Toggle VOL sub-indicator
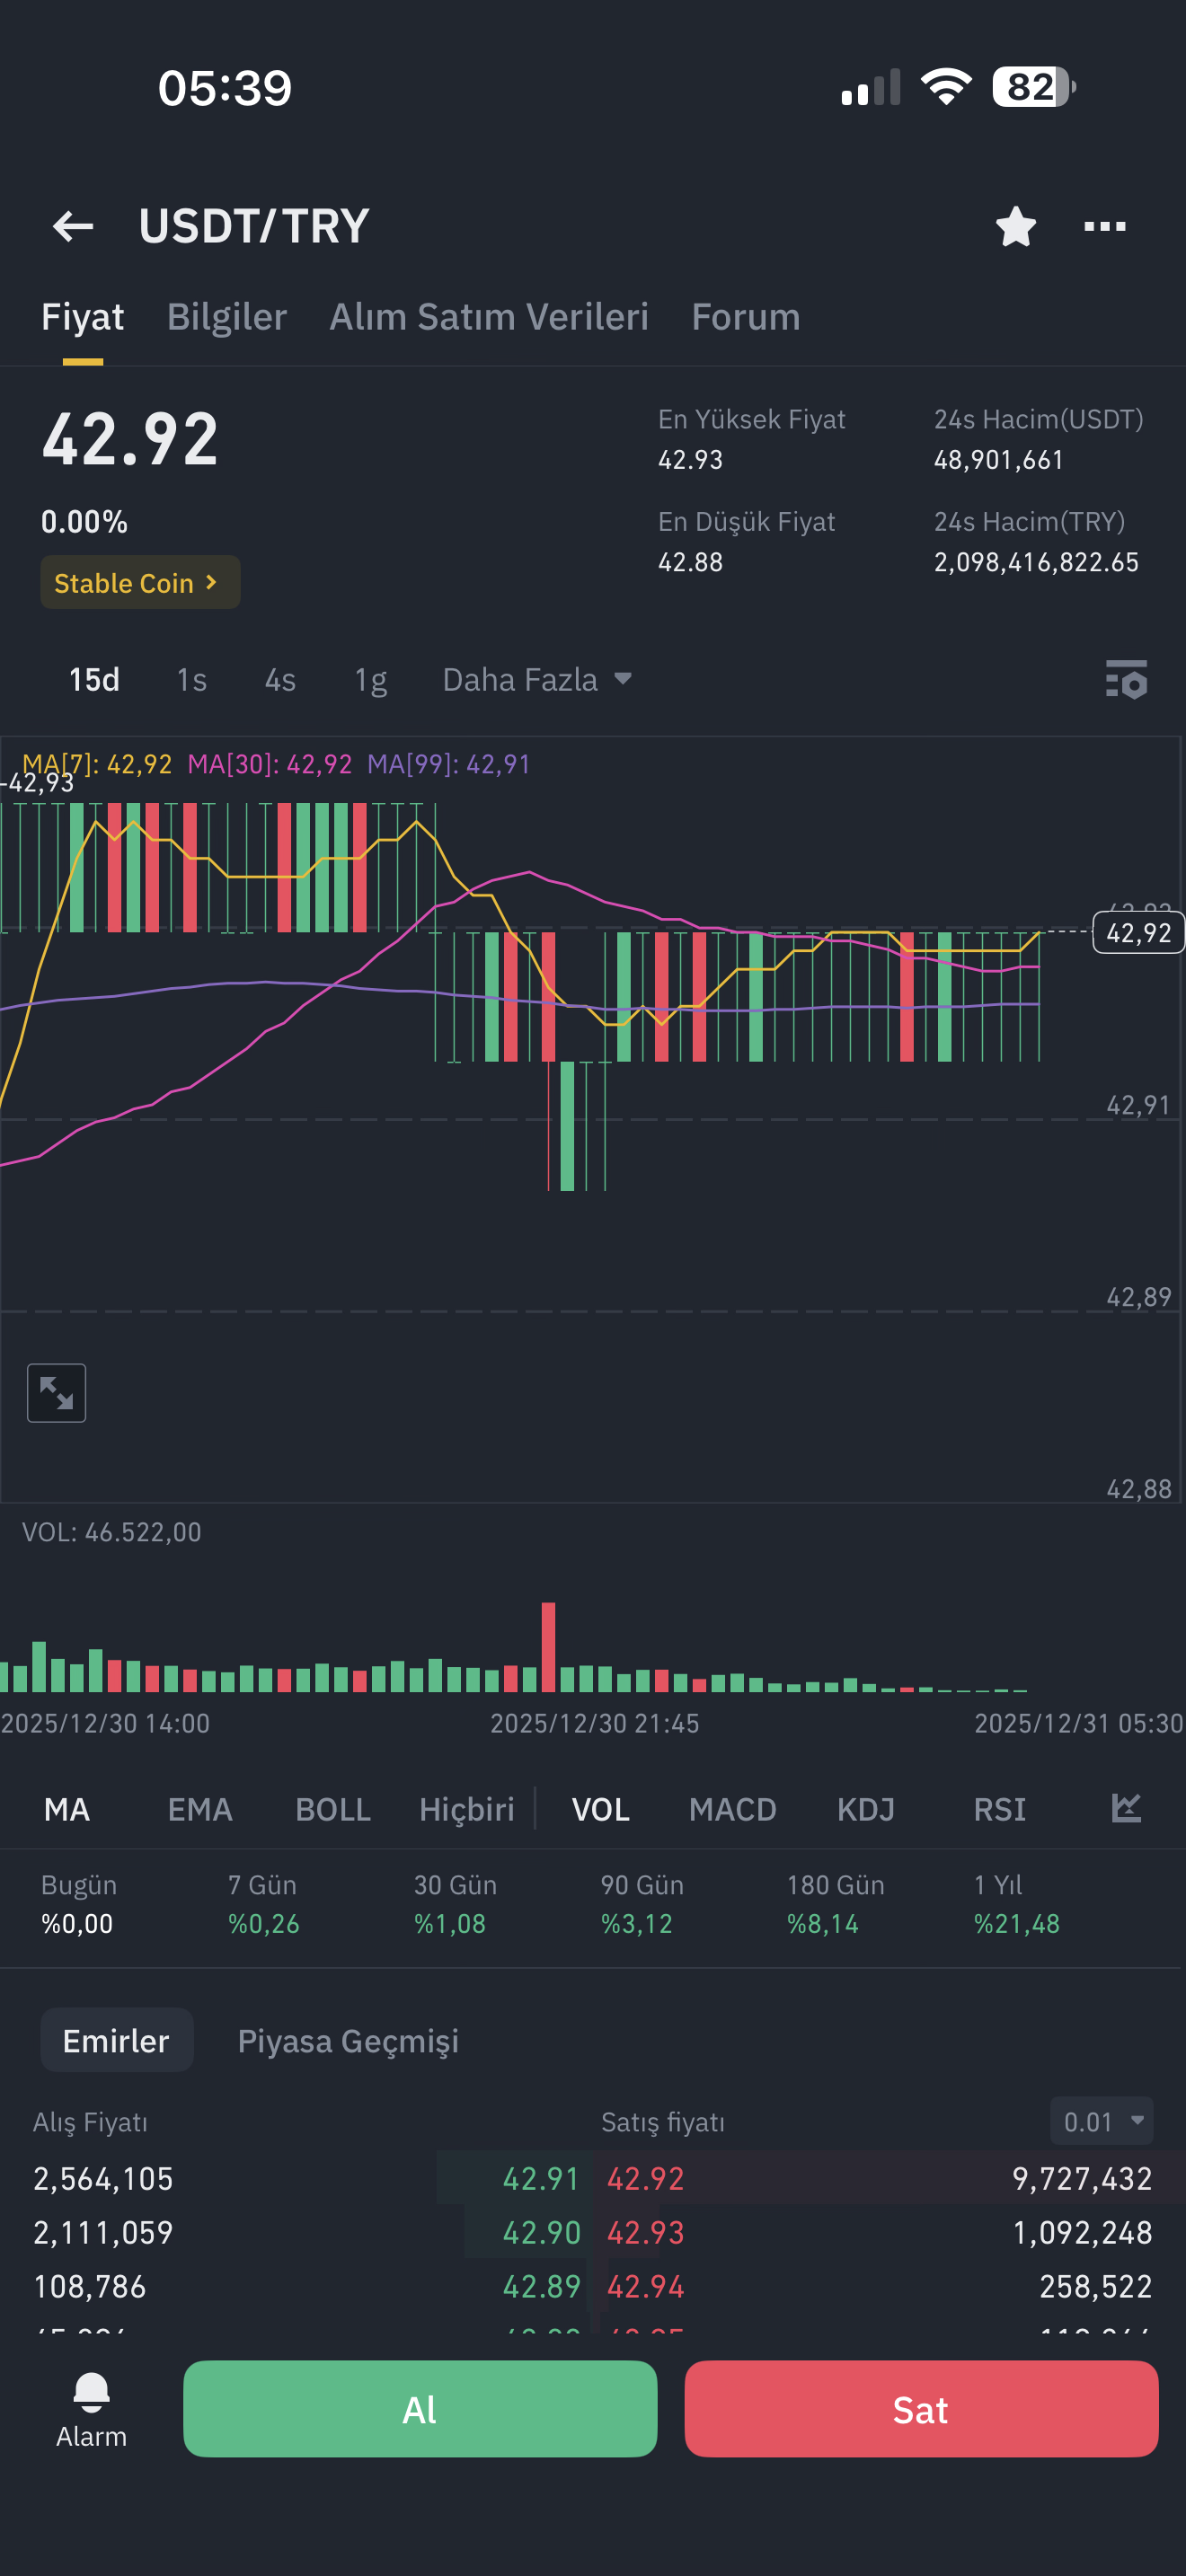 pyautogui.click(x=601, y=1809)
